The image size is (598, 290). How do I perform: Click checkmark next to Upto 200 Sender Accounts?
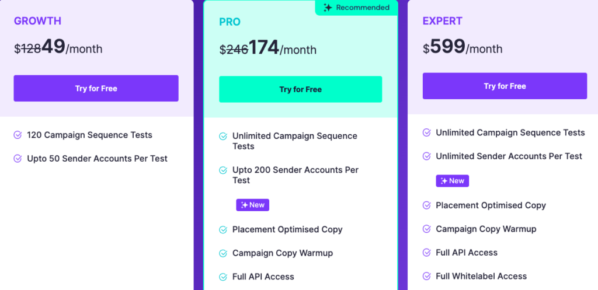tap(223, 170)
